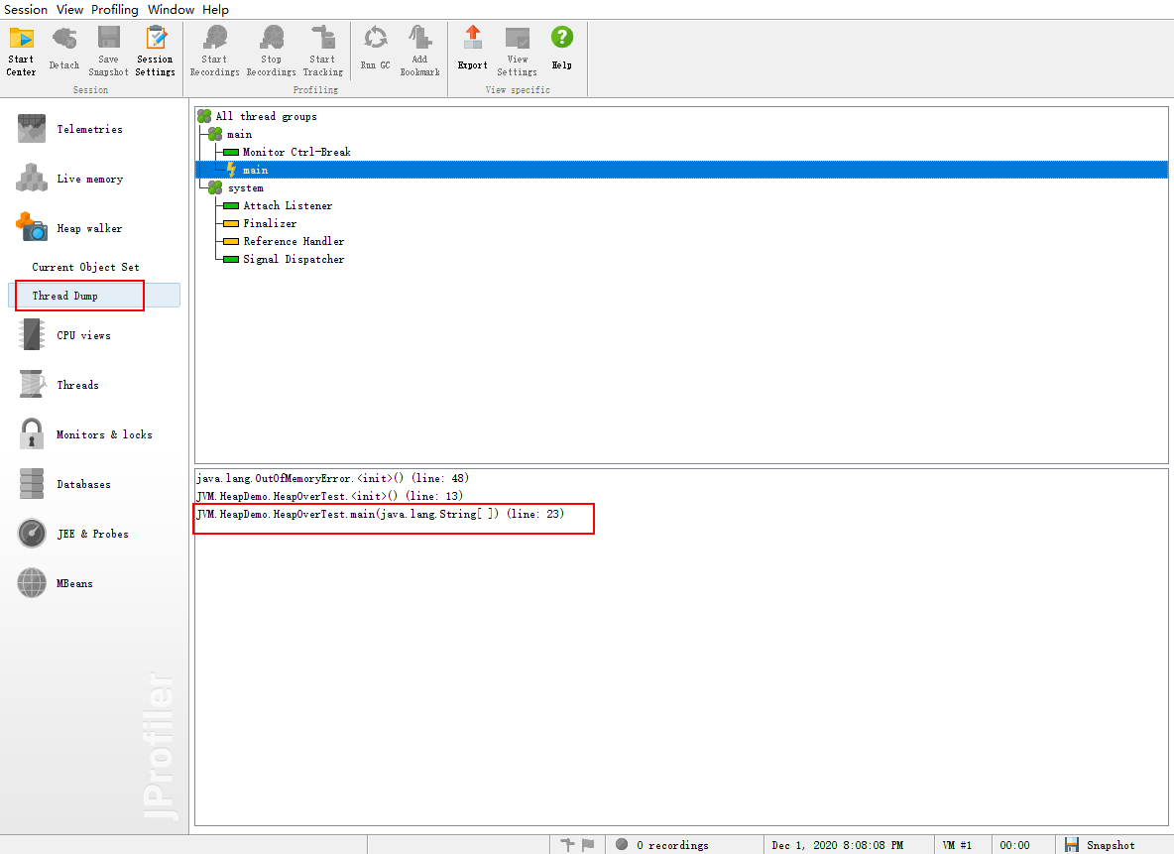This screenshot has width=1174, height=854.
Task: Open the Start Center toolbar icon
Action: (x=21, y=38)
